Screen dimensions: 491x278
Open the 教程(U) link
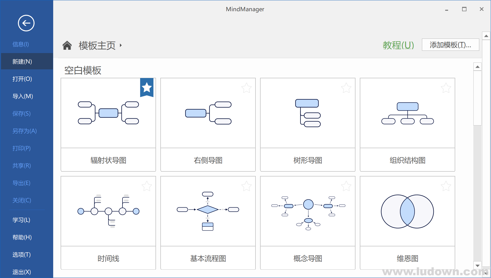coord(398,45)
